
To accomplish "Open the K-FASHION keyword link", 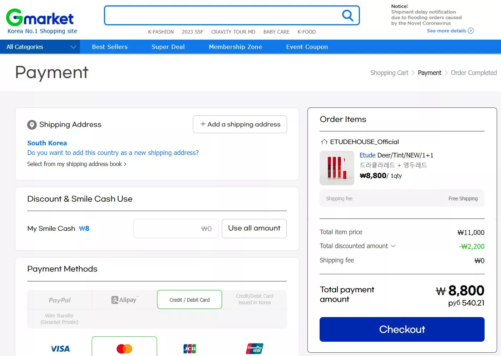I will [x=161, y=32].
